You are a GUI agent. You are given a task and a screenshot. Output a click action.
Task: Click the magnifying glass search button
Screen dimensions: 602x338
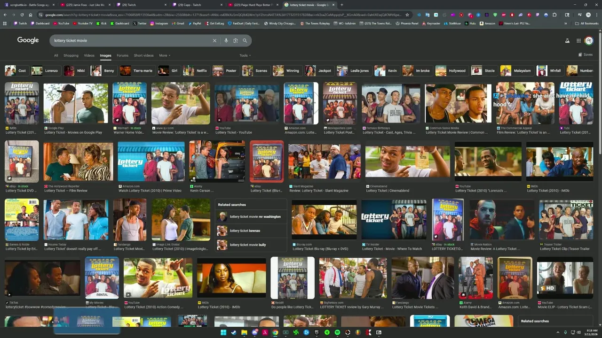(x=245, y=40)
